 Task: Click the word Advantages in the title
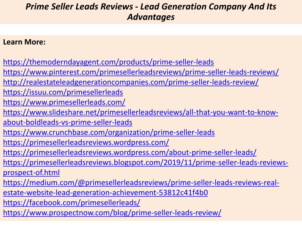click(151, 17)
